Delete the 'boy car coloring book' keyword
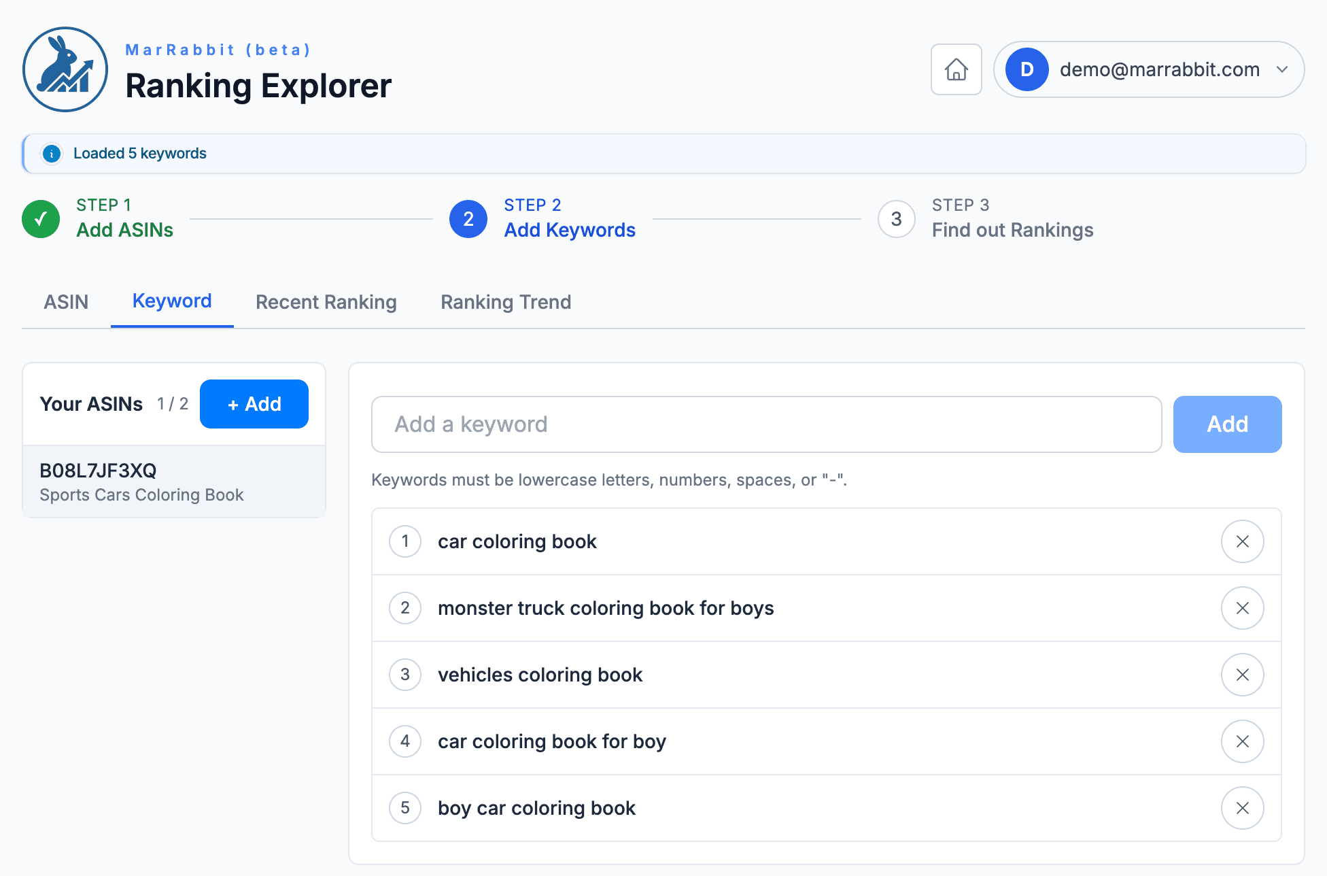1327x876 pixels. pos(1242,808)
